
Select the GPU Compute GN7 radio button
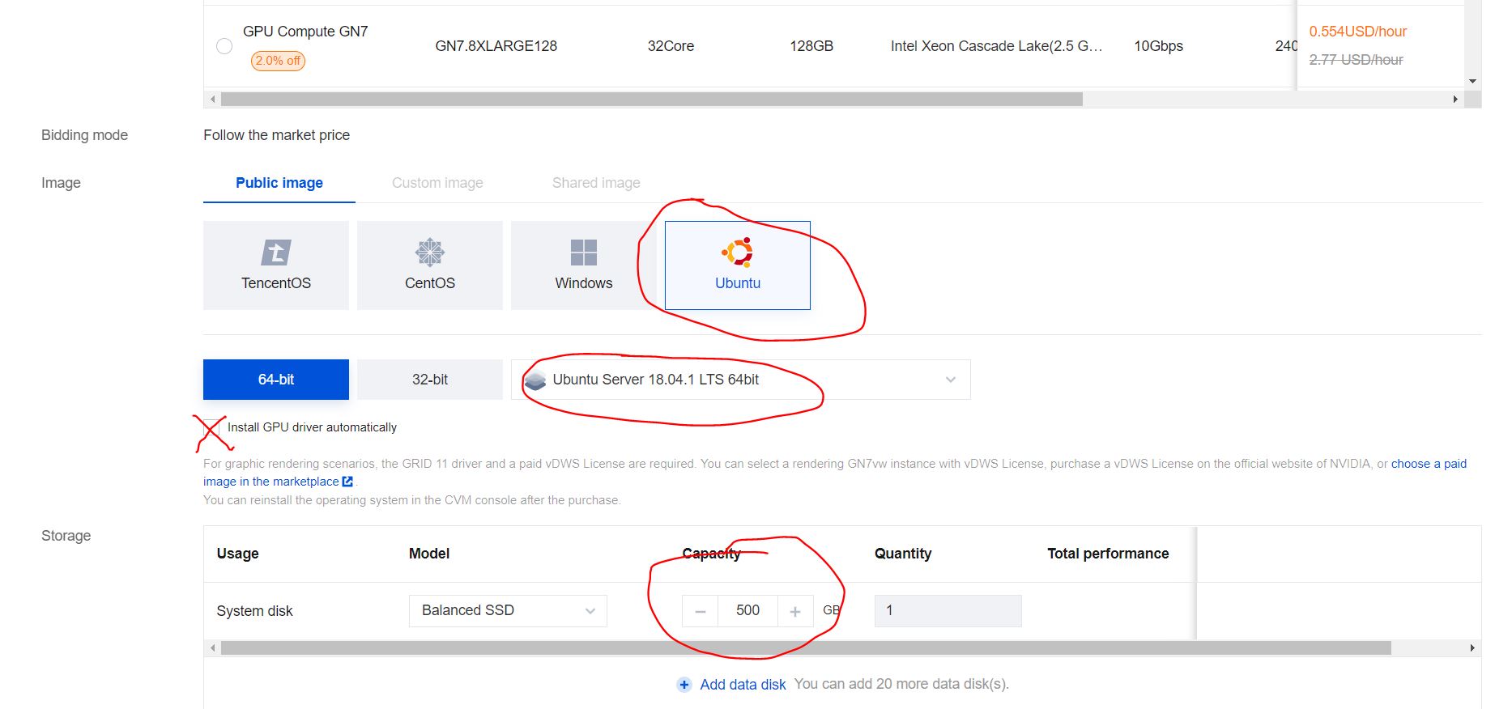point(224,46)
